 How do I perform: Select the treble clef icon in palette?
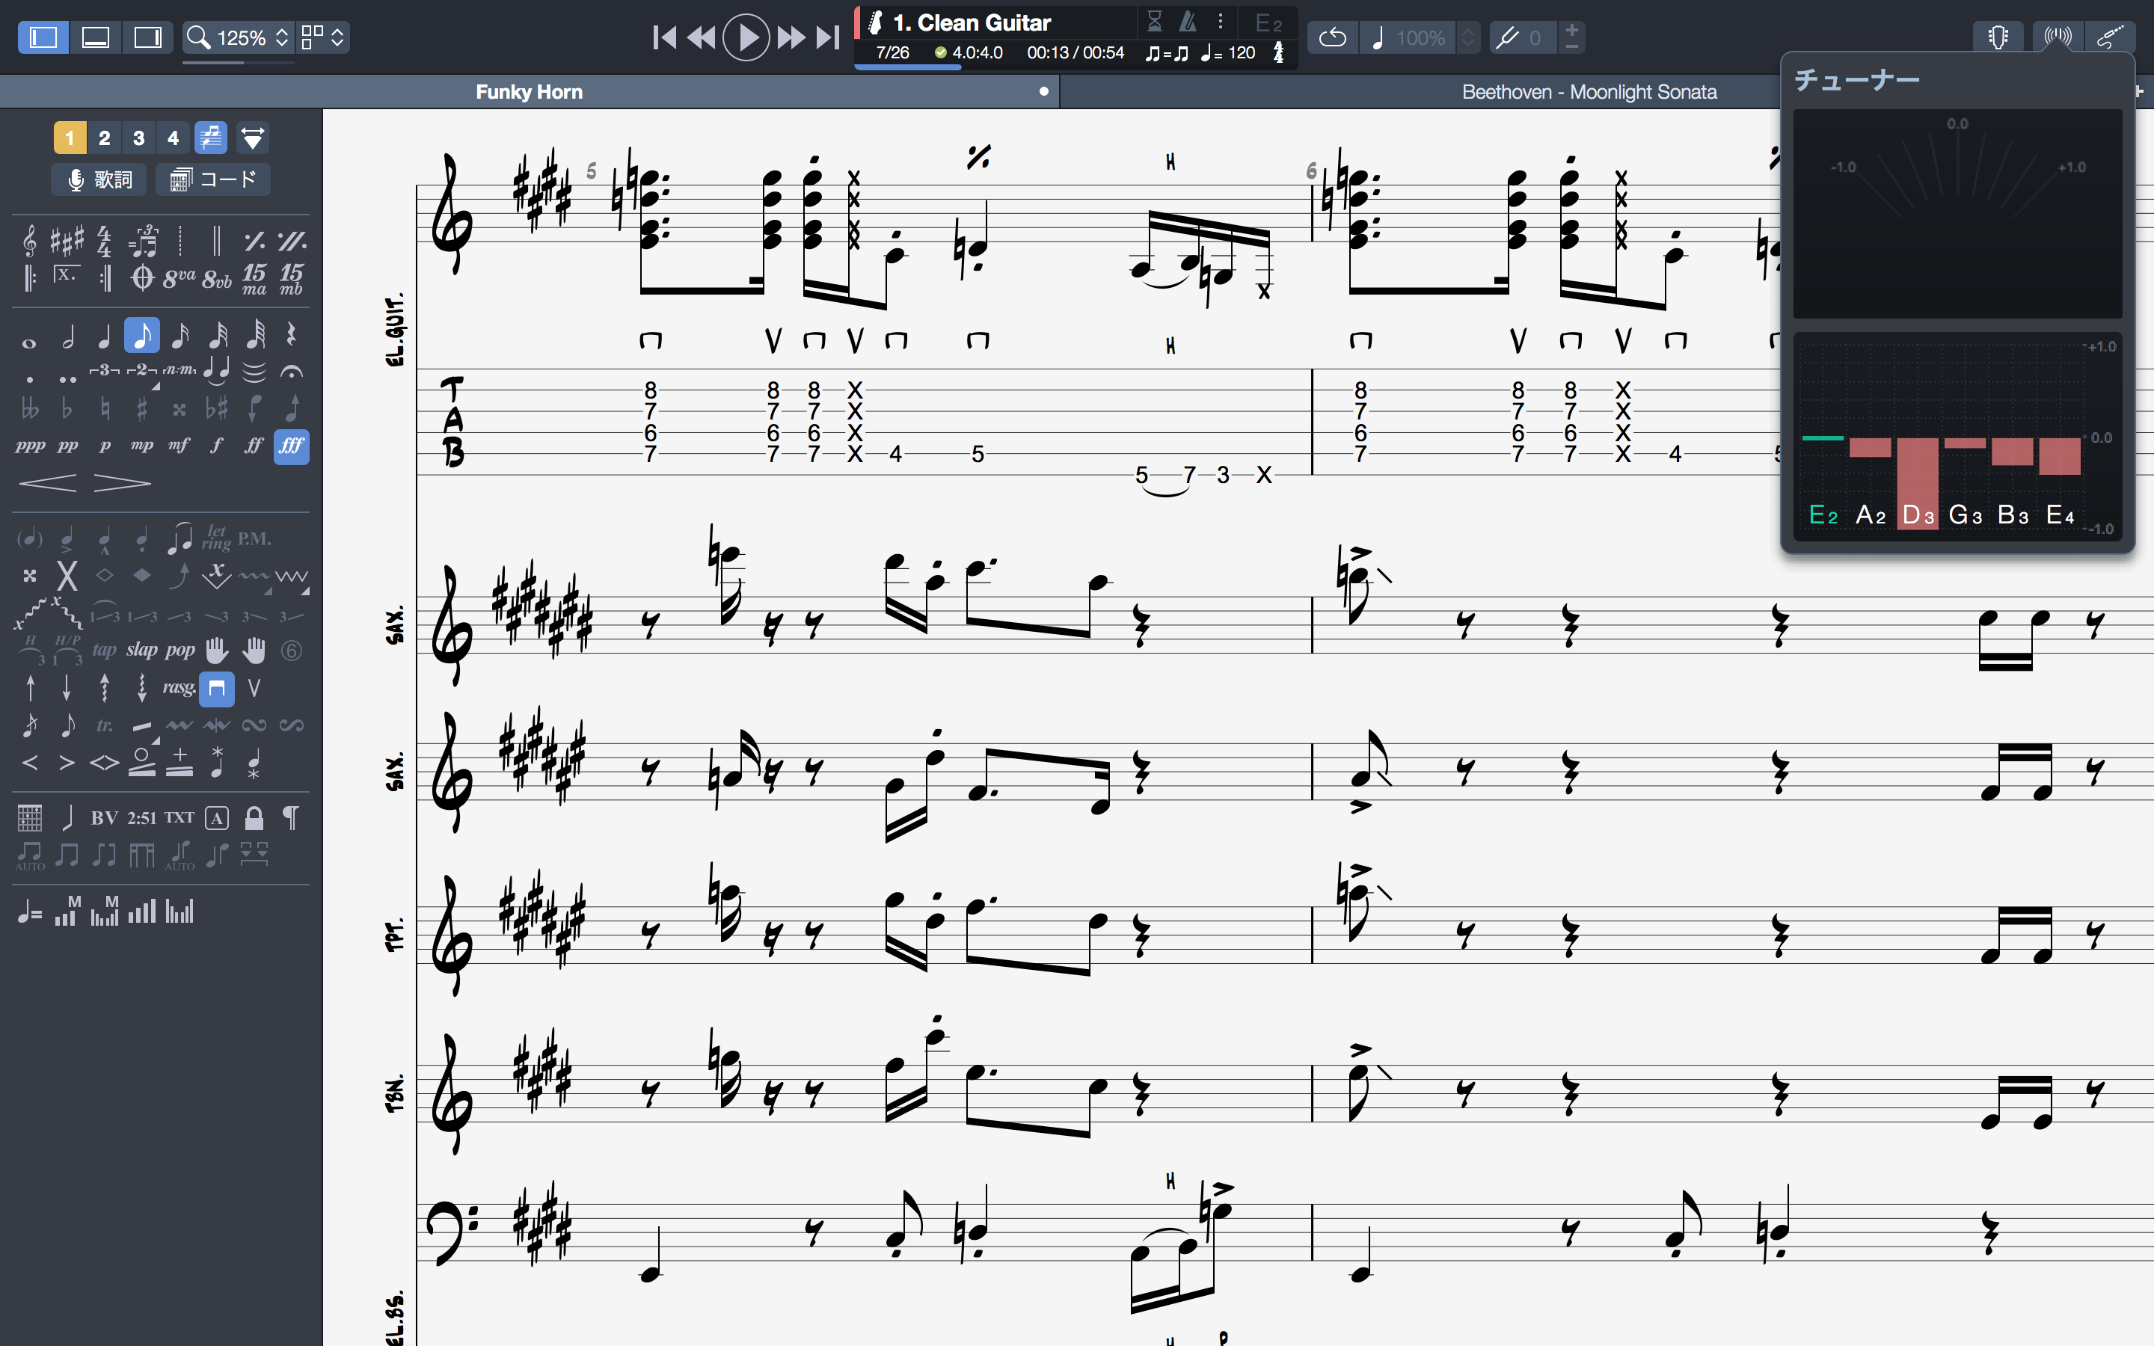pyautogui.click(x=29, y=240)
